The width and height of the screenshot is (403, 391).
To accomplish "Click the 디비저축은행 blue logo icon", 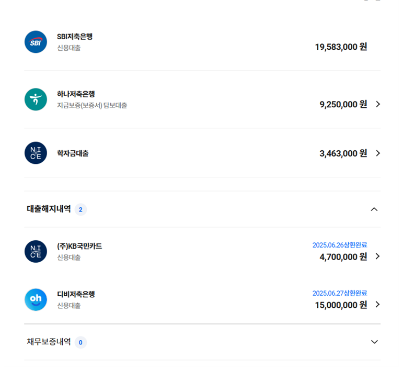I will point(36,299).
